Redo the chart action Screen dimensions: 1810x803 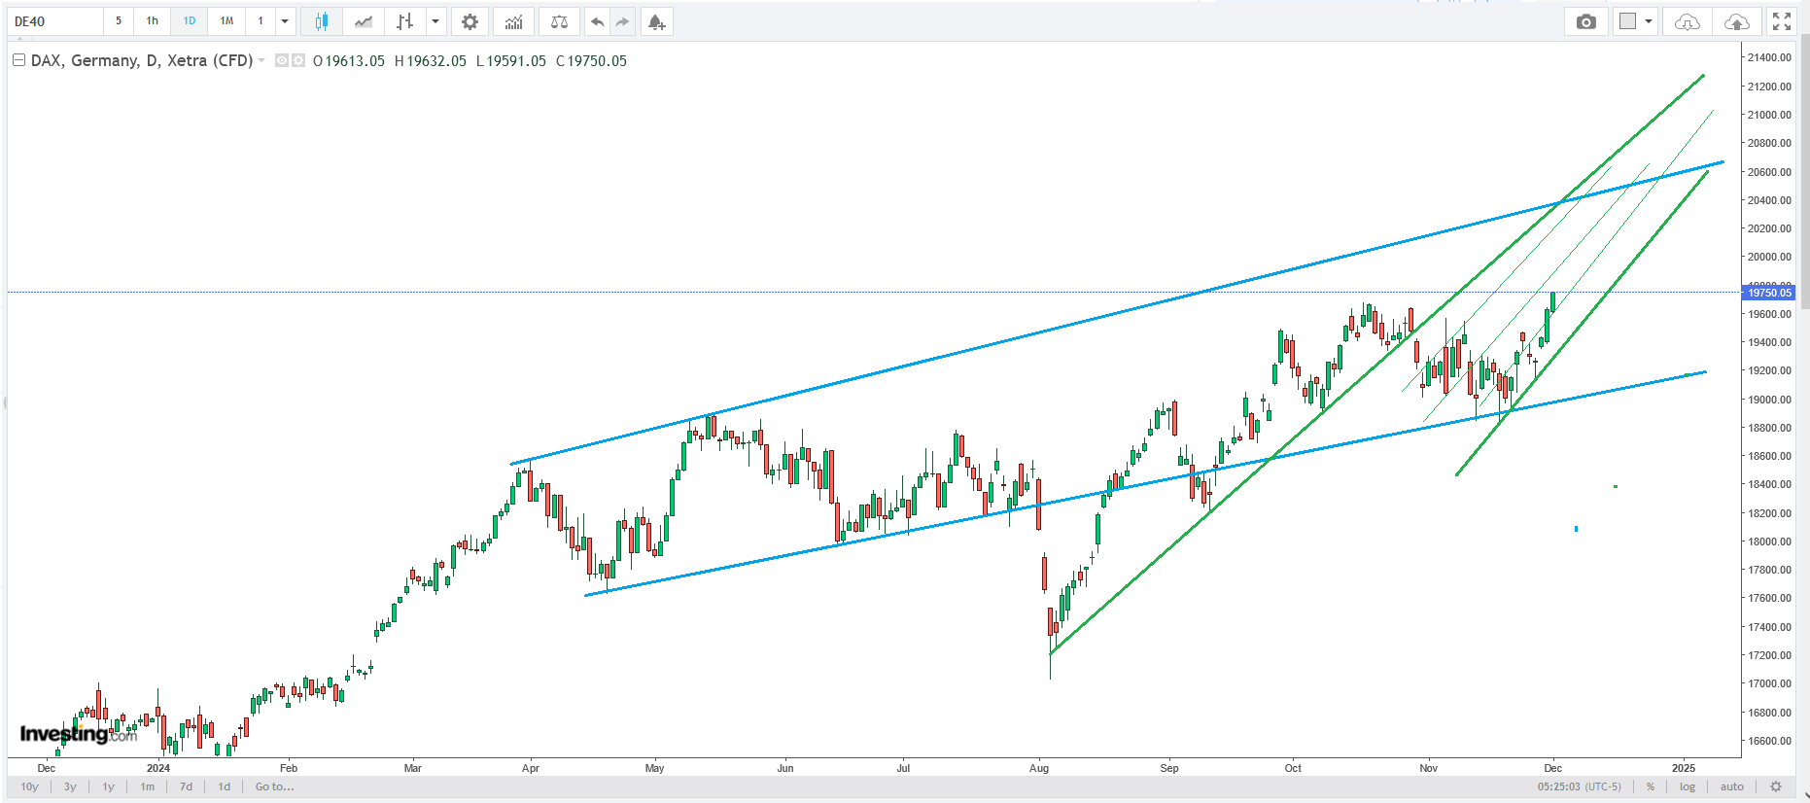[x=623, y=21]
